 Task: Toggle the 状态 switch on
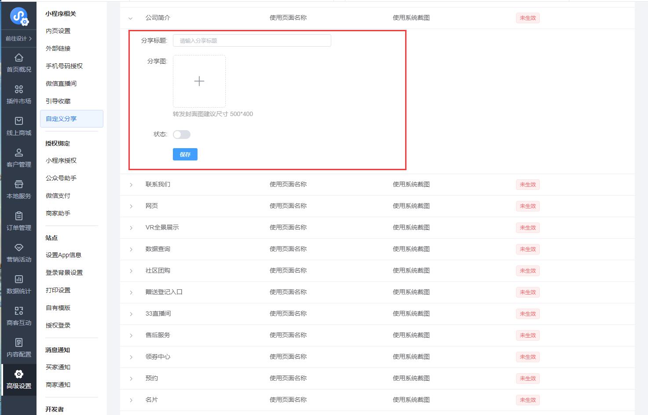(181, 135)
